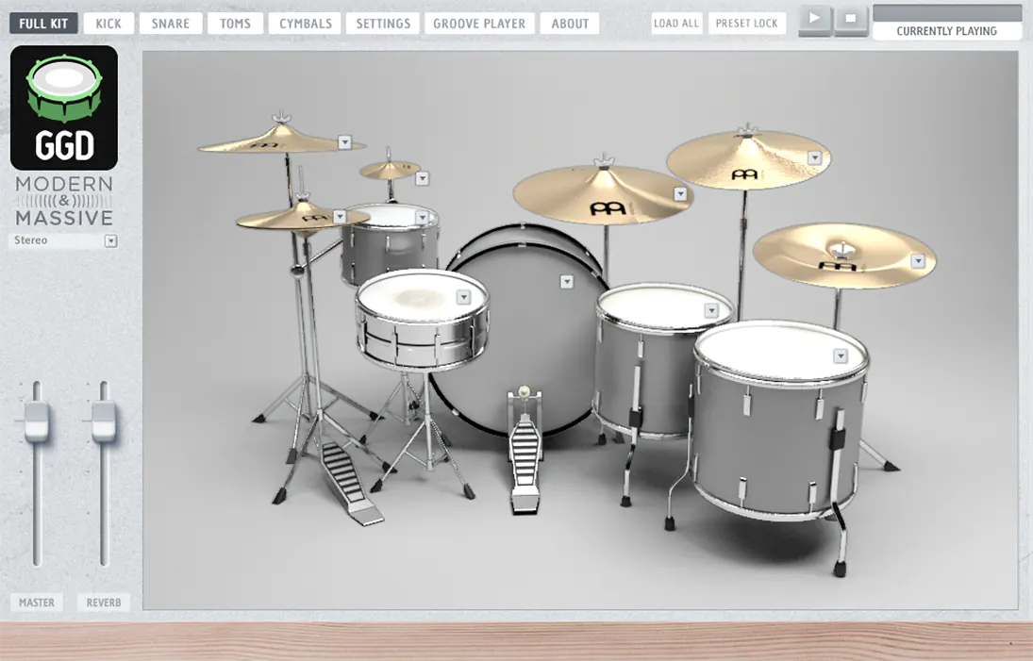Screen dimensions: 1033x661
Task: Open the Stereo output dropdown
Action: pos(110,240)
